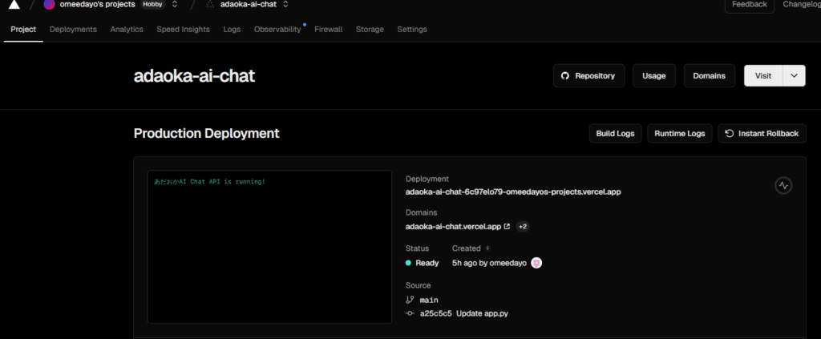Click the git branch icon beside main
The image size is (821, 339).
click(x=410, y=300)
